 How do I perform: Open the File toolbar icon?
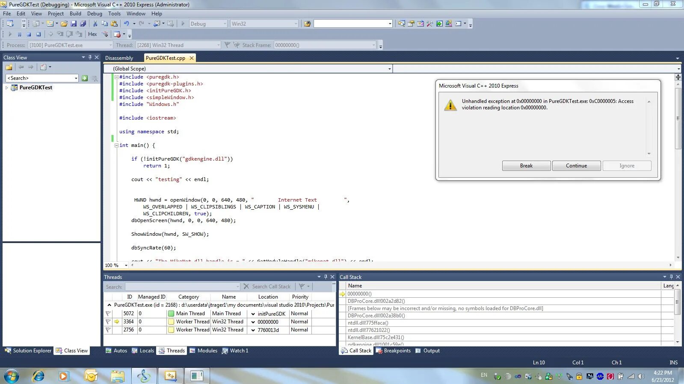click(x=64, y=24)
